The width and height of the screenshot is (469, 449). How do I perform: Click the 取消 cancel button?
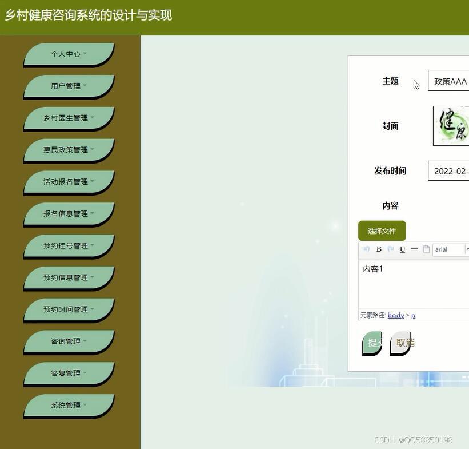click(x=402, y=343)
